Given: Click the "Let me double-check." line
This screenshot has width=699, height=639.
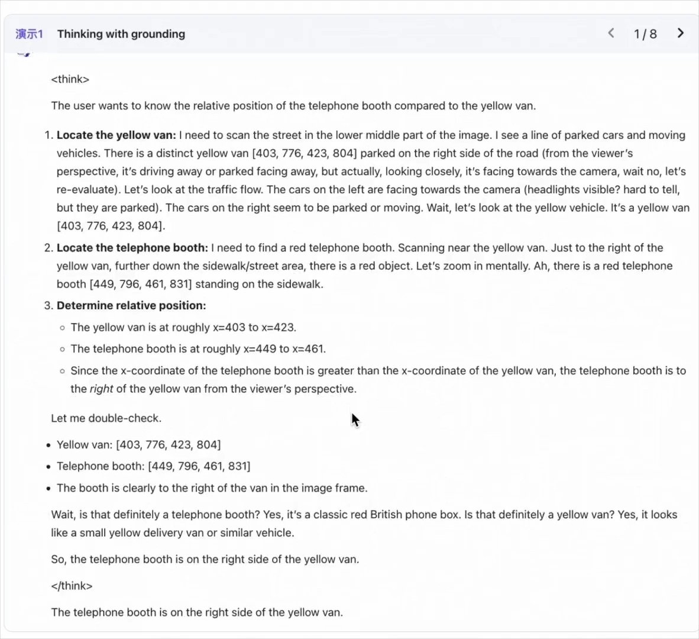Looking at the screenshot, I should pos(106,418).
